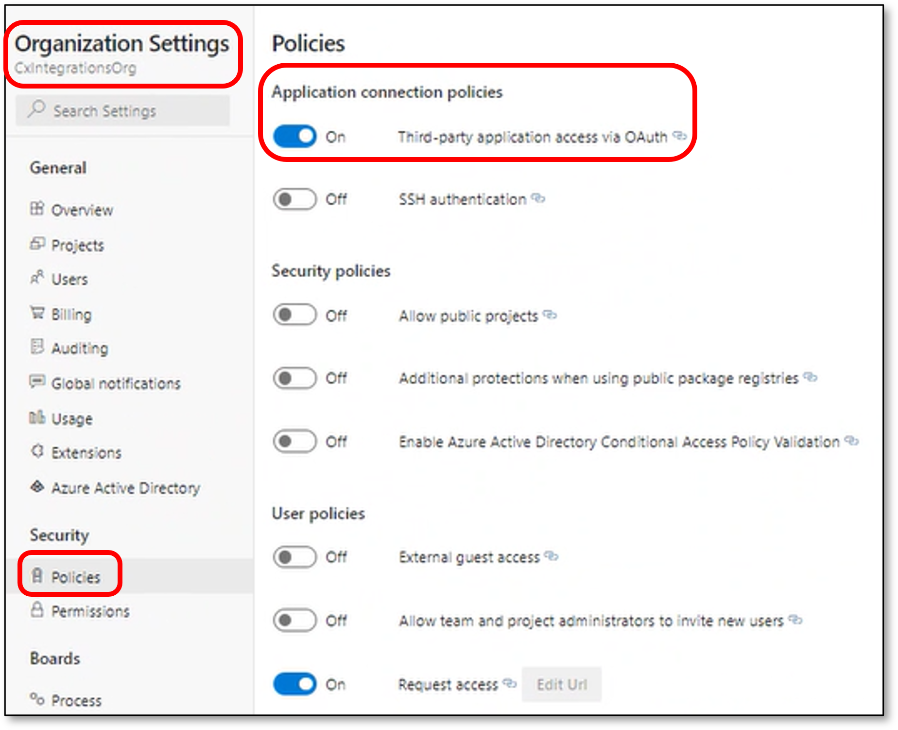
Task: Switch off the Request access toggle
Action: (294, 684)
